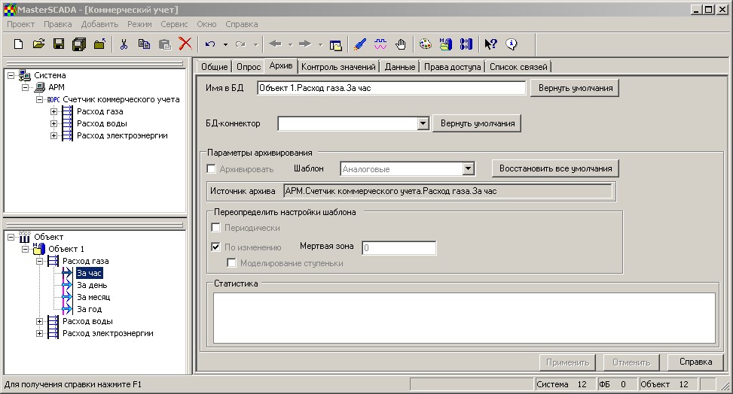Image resolution: width=733 pixels, height=394 pixels.
Task: Open the Правка menu
Action: (58, 24)
